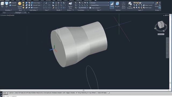Select the Move Gizmo tool
Viewport: 172px width, 97px height.
click(x=123, y=5)
